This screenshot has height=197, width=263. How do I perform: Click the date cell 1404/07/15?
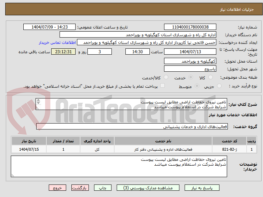point(29,149)
